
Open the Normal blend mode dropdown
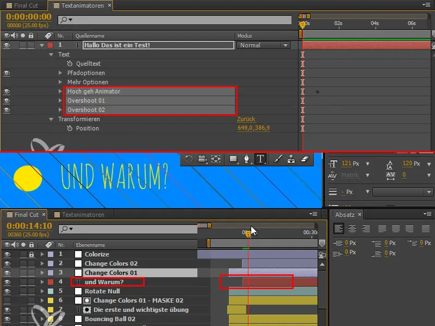pos(263,45)
